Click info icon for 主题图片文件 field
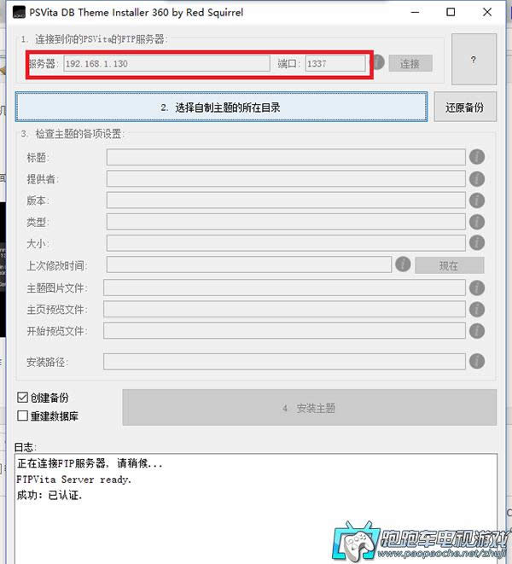This screenshot has height=564, width=512. pyautogui.click(x=477, y=288)
